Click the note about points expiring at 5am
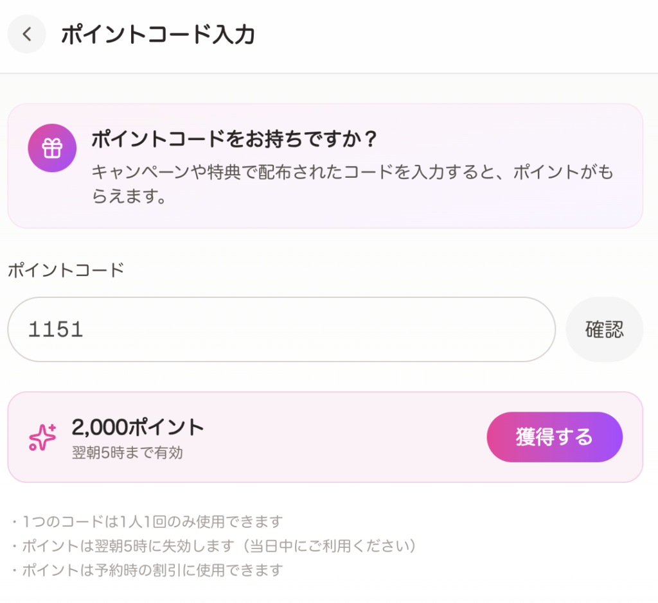Screen dimensions: 658x603 215,546
